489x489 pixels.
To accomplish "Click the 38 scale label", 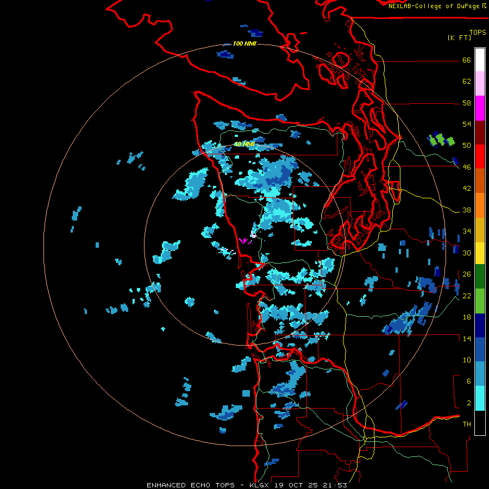I will coord(467,210).
